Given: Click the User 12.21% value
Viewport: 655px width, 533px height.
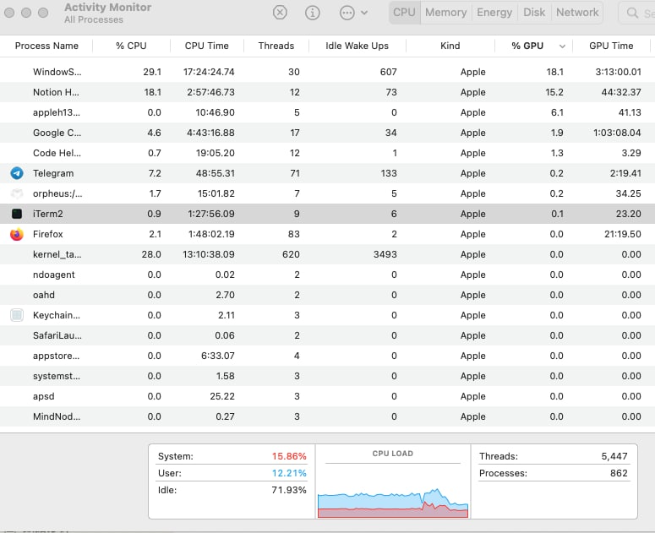Looking at the screenshot, I should (x=289, y=473).
